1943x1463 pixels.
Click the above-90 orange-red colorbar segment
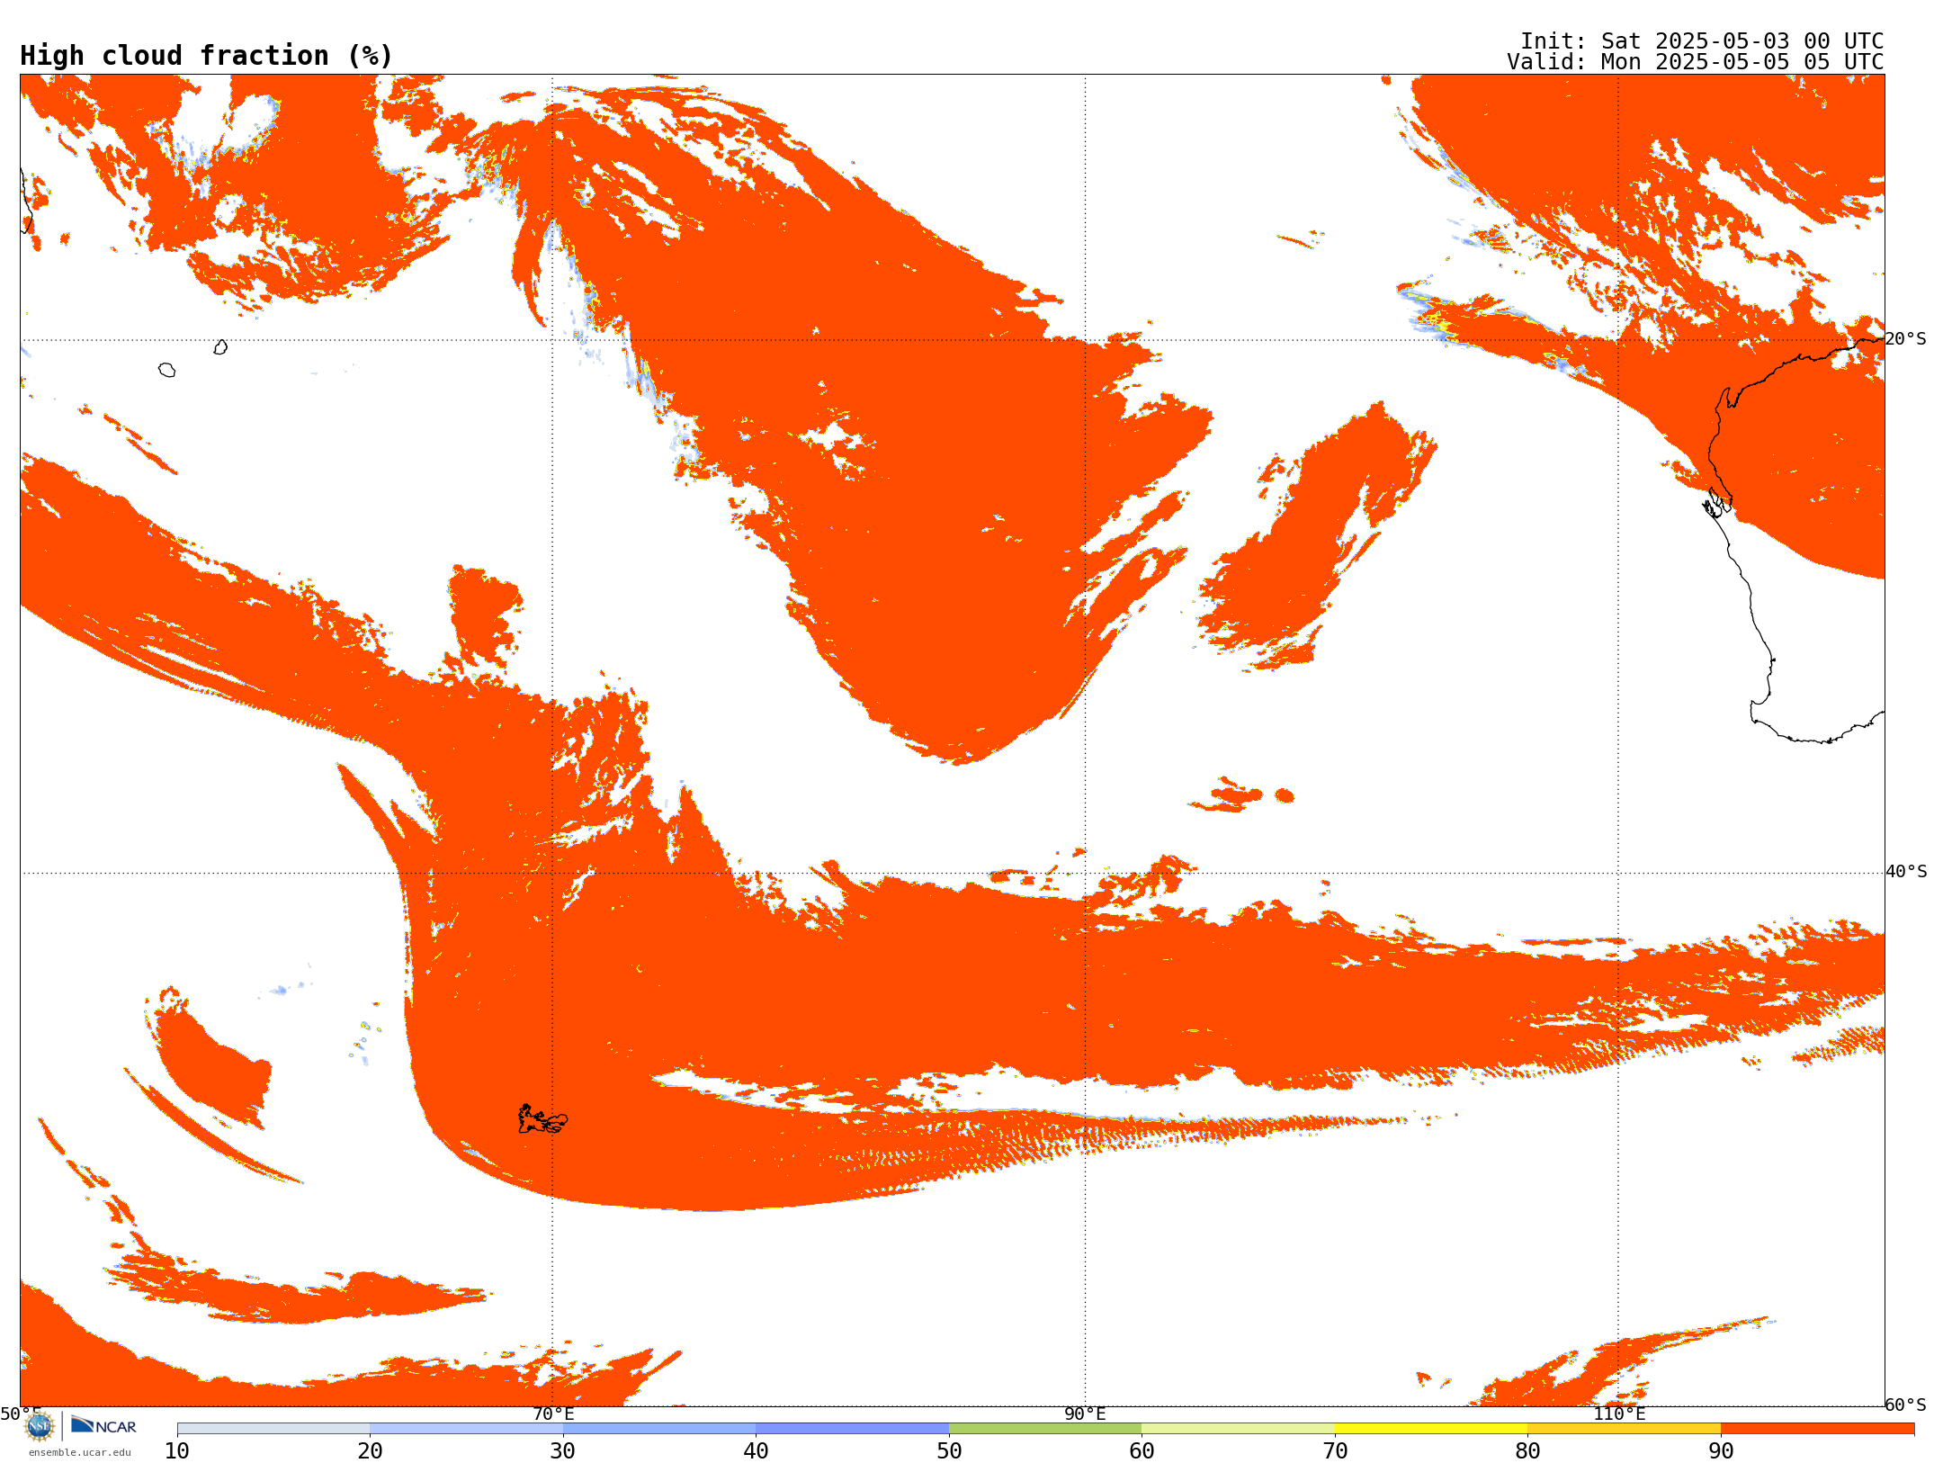tap(1817, 1429)
